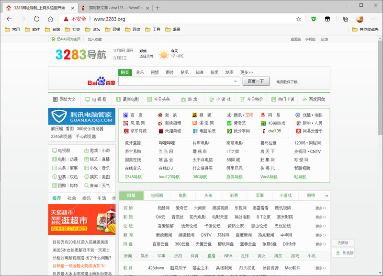Image resolution: width=383 pixels, height=276 pixels.
Task: Show 更多>> Baidu search categories
Action: [x=247, y=72]
